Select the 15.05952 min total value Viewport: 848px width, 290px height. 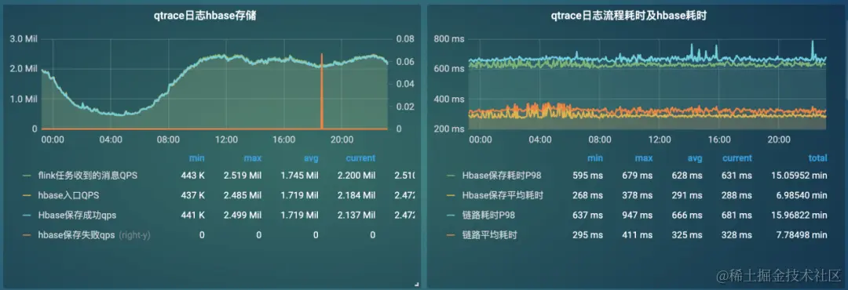(799, 176)
